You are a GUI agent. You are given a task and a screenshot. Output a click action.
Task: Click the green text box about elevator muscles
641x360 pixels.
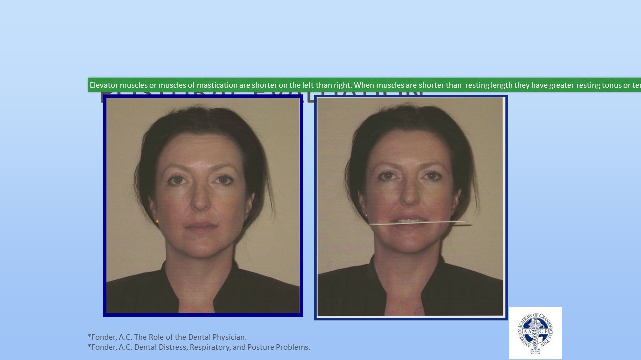pos(365,85)
